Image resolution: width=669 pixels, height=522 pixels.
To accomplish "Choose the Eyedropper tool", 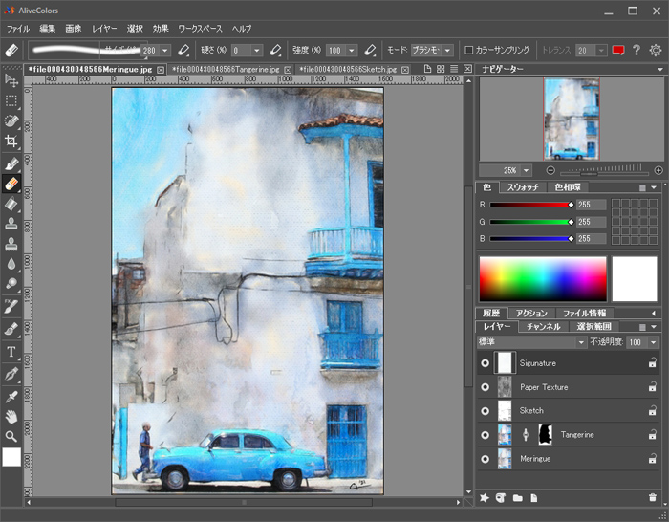I will pyautogui.click(x=11, y=397).
